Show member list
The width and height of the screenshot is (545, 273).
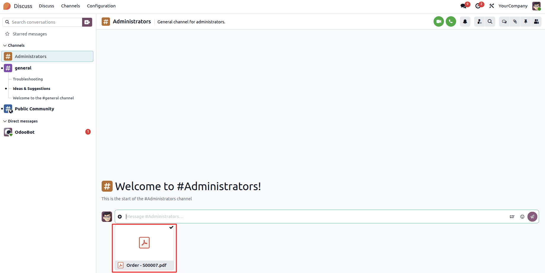point(536,22)
